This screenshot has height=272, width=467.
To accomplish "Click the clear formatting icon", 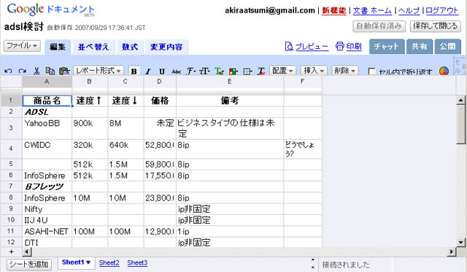I will coord(261,71).
